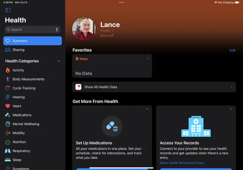Viewport: 243px width, 170px height.
Task: Select Body Measurements figure icon
Action: pos(8,79)
